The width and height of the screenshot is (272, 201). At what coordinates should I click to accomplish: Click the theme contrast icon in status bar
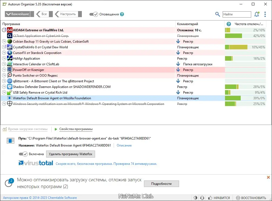click(x=195, y=198)
